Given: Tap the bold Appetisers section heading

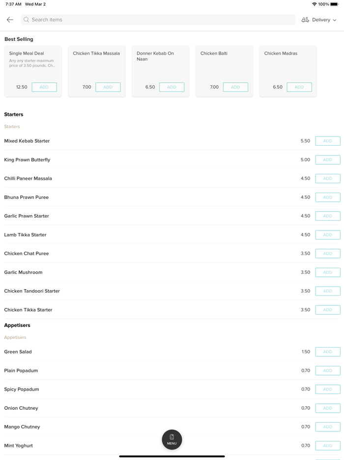Looking at the screenshot, I should [x=17, y=326].
